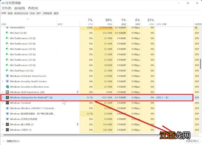Click the Windows Shell Experience 主机 icon
Viewport: 202px width, 145px height.
(x=7, y=92)
